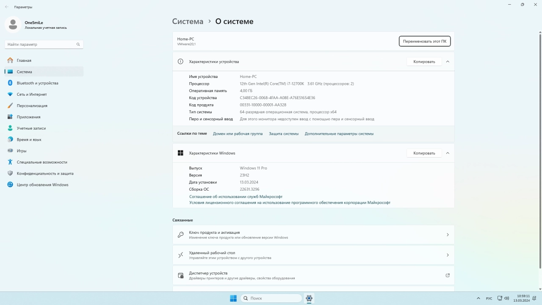The height and width of the screenshot is (305, 542).
Task: Click the Учетные записи person icon
Action: pos(10,128)
